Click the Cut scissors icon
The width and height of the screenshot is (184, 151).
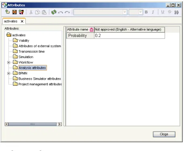(31, 12)
